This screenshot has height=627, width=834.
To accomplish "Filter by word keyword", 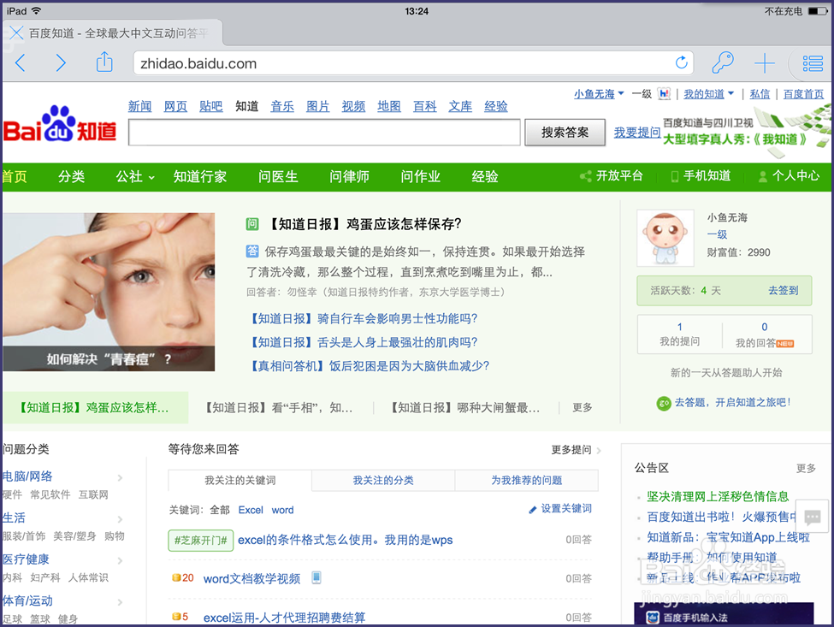I will click(x=282, y=510).
